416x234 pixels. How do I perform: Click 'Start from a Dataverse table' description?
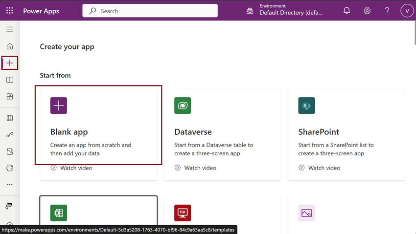click(x=214, y=149)
